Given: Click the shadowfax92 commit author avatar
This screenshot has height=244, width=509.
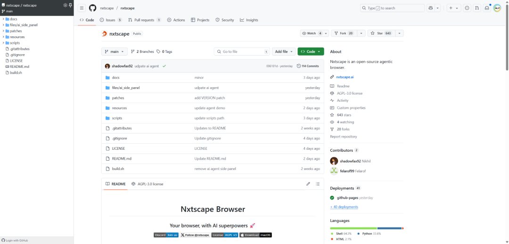Looking at the screenshot, I should [x=107, y=66].
